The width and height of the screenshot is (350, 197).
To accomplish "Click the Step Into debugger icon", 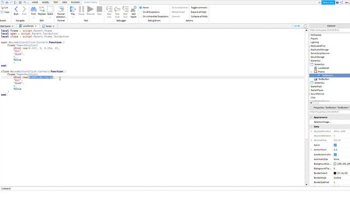I will pos(109,9).
